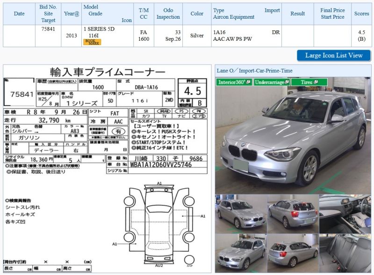Viewport: 374px width, 275px height.
Task: Click the Color column header
Action: (x=197, y=14)
